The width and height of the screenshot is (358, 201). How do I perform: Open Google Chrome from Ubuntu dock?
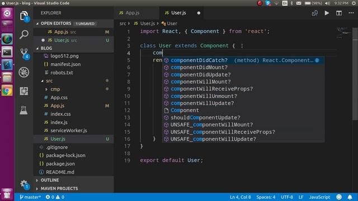pos(7,90)
